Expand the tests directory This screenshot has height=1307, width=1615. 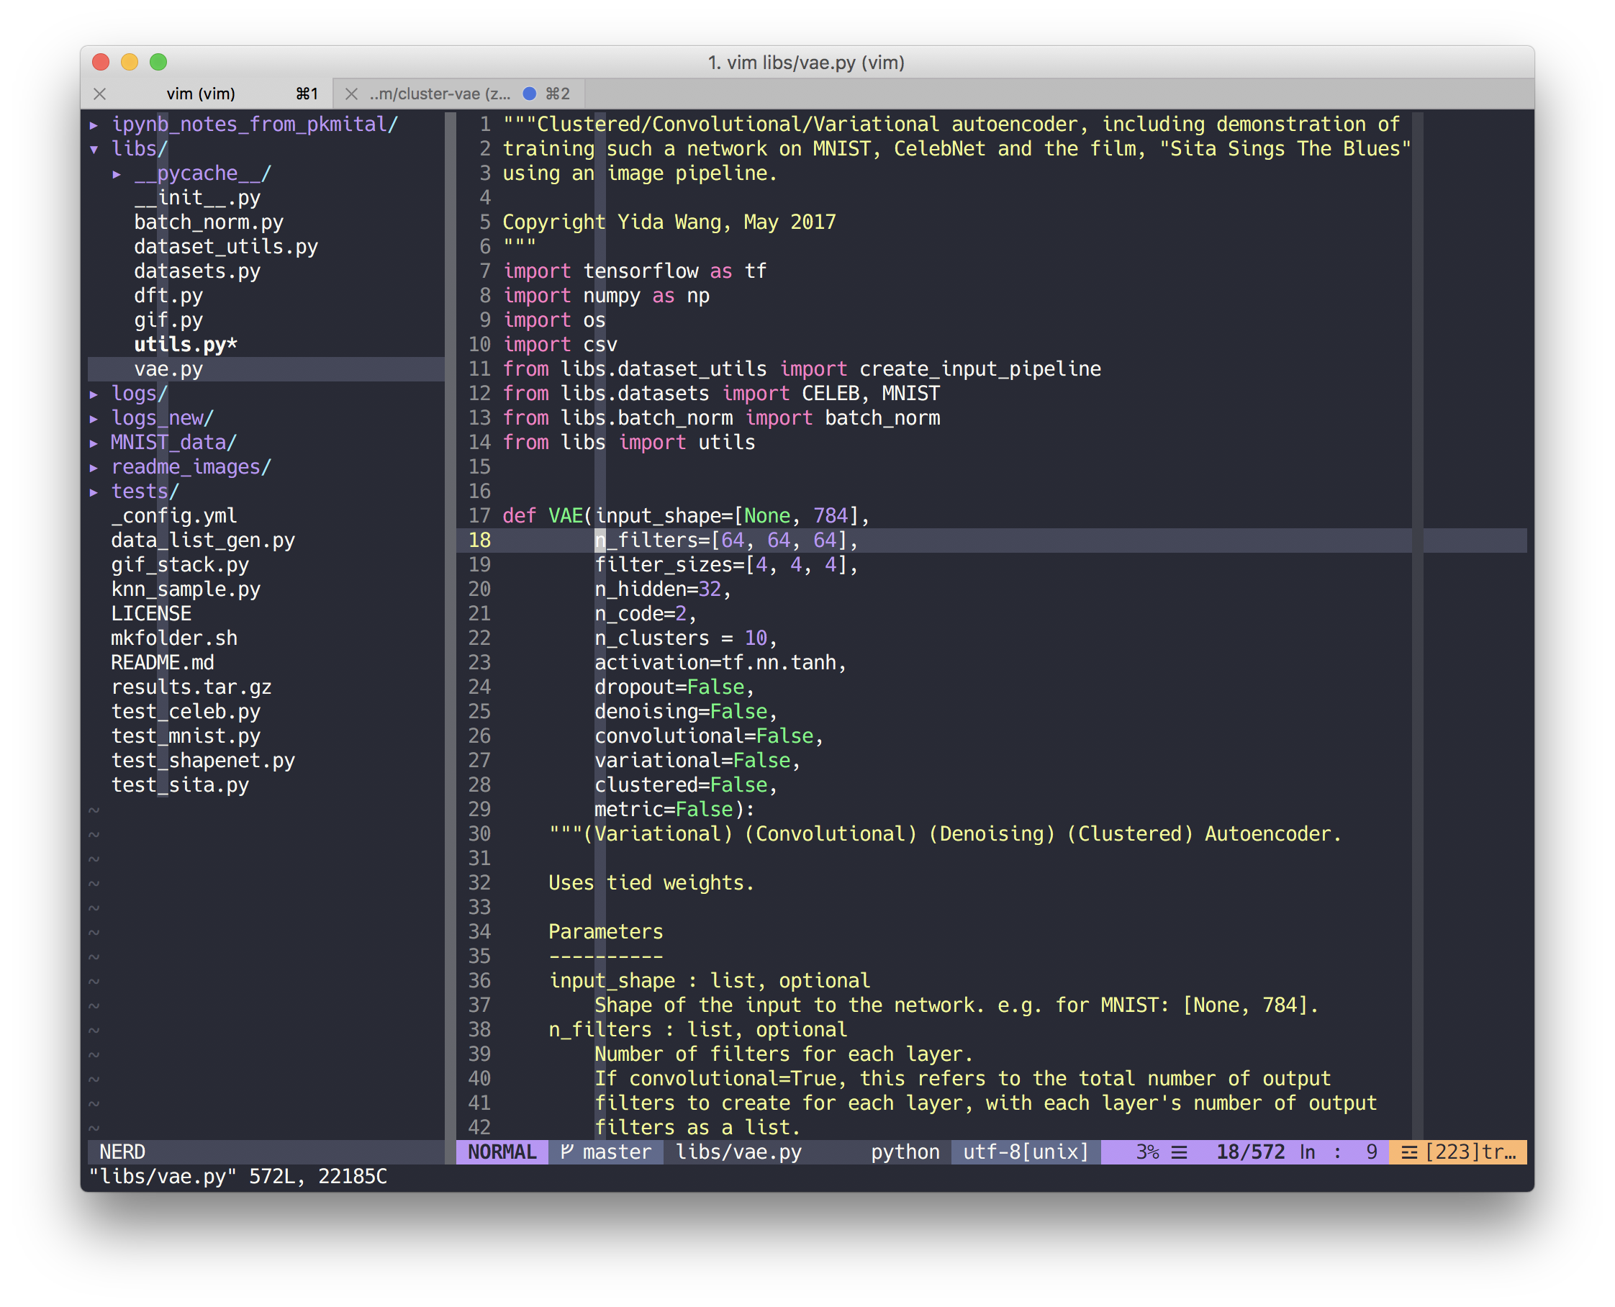point(94,491)
